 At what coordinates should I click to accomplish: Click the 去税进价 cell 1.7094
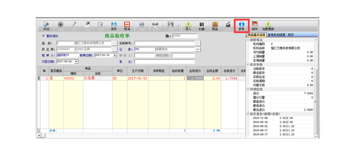230,78
